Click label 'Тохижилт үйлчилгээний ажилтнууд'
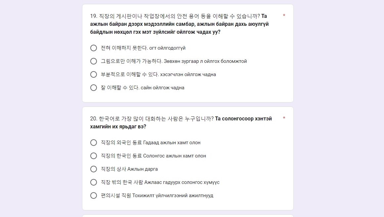 pyautogui.click(x=173, y=195)
